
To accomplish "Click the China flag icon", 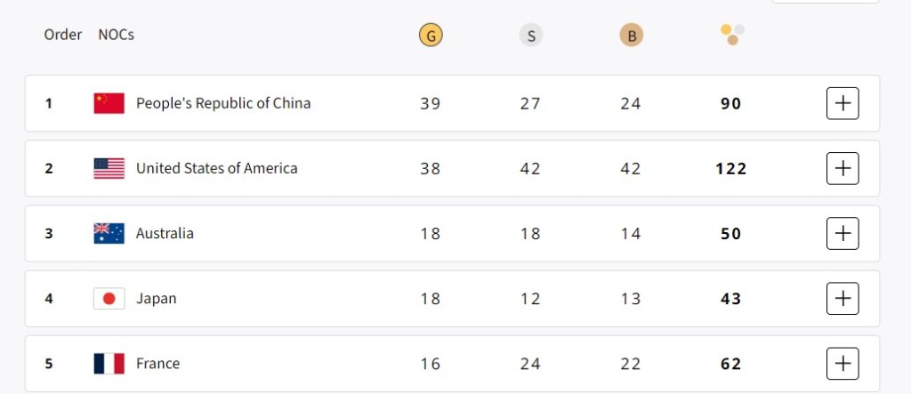I will point(109,103).
